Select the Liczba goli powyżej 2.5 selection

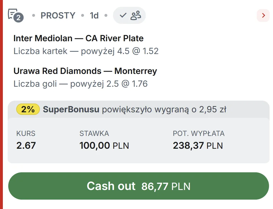click(x=81, y=84)
